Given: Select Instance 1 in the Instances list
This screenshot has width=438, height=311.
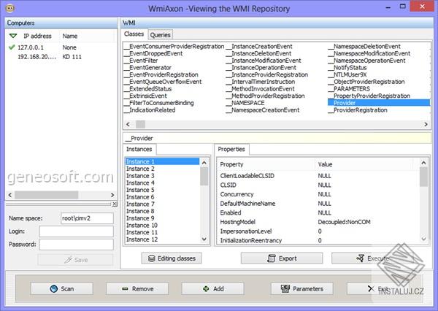Looking at the screenshot, I should click(x=162, y=161).
